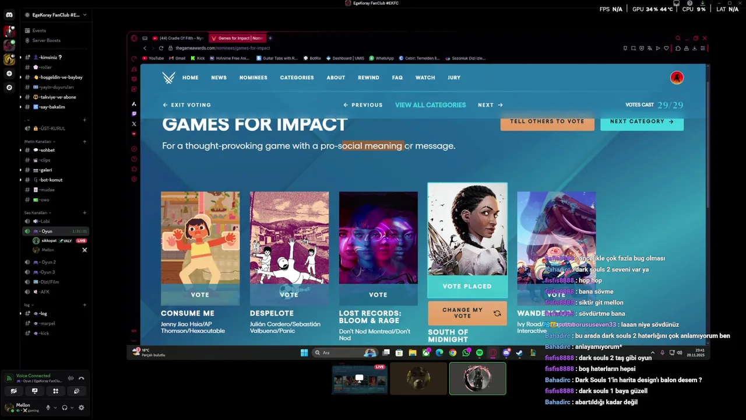Collapse the log channel category
Image resolution: width=746 pixels, height=420 pixels.
click(x=27, y=305)
